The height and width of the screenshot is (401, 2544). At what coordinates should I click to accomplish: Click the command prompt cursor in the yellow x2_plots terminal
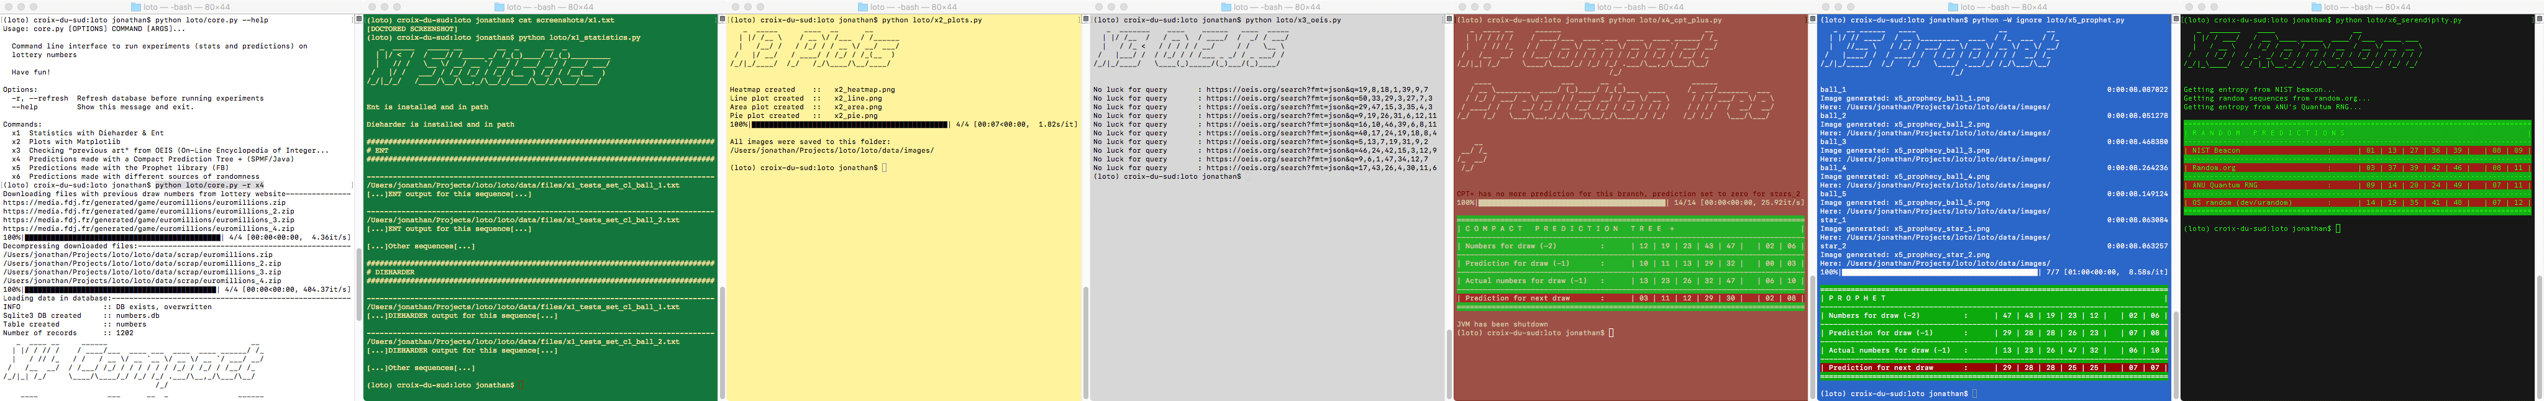(885, 168)
